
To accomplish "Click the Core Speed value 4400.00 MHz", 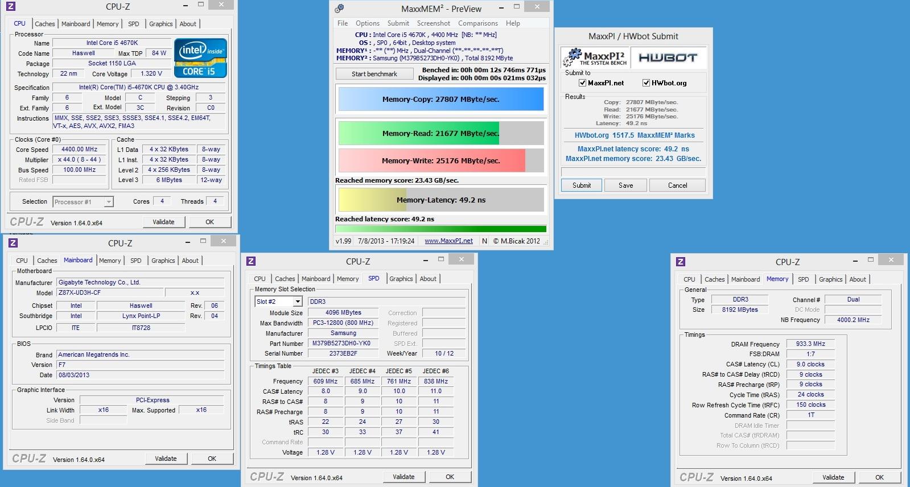I will click(x=80, y=150).
